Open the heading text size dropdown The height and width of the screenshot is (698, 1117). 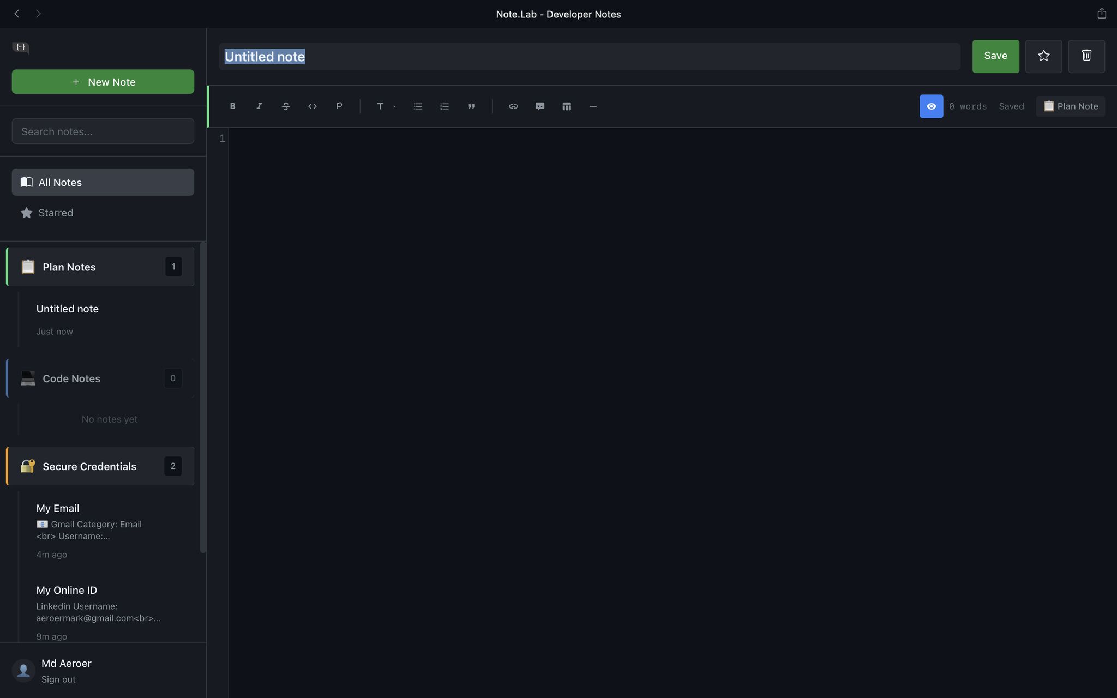(386, 106)
